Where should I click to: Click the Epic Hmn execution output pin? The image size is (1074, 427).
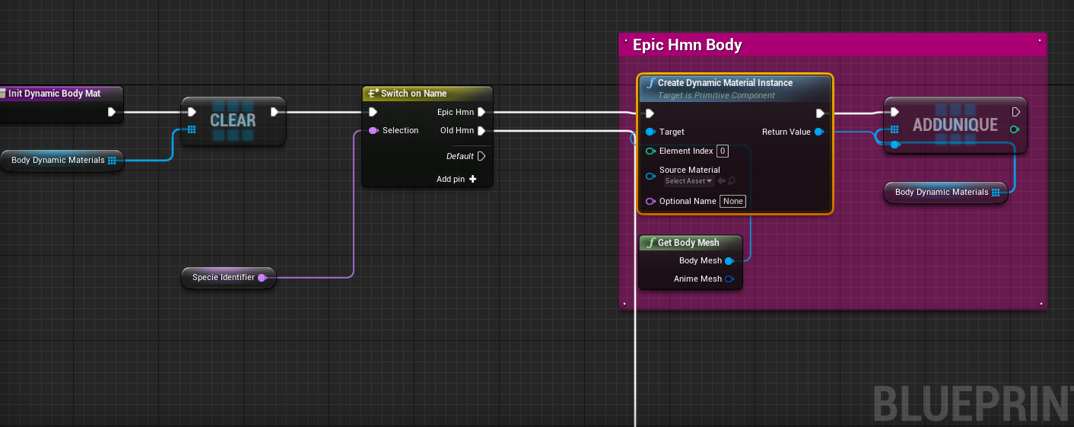(481, 112)
